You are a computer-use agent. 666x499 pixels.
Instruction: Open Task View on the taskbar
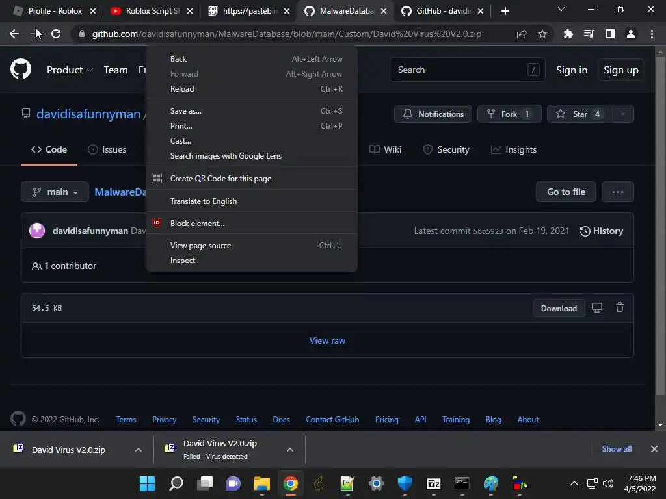click(205, 483)
